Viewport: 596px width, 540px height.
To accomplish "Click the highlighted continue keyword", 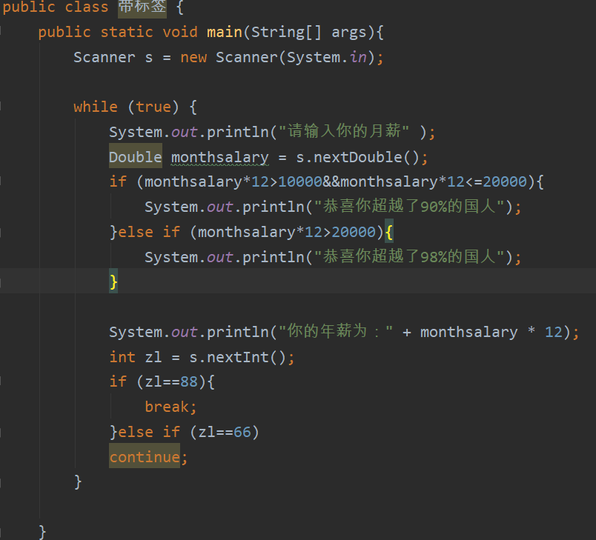I will (x=145, y=457).
